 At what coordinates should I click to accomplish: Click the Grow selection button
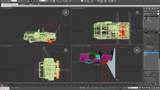[155, 38]
